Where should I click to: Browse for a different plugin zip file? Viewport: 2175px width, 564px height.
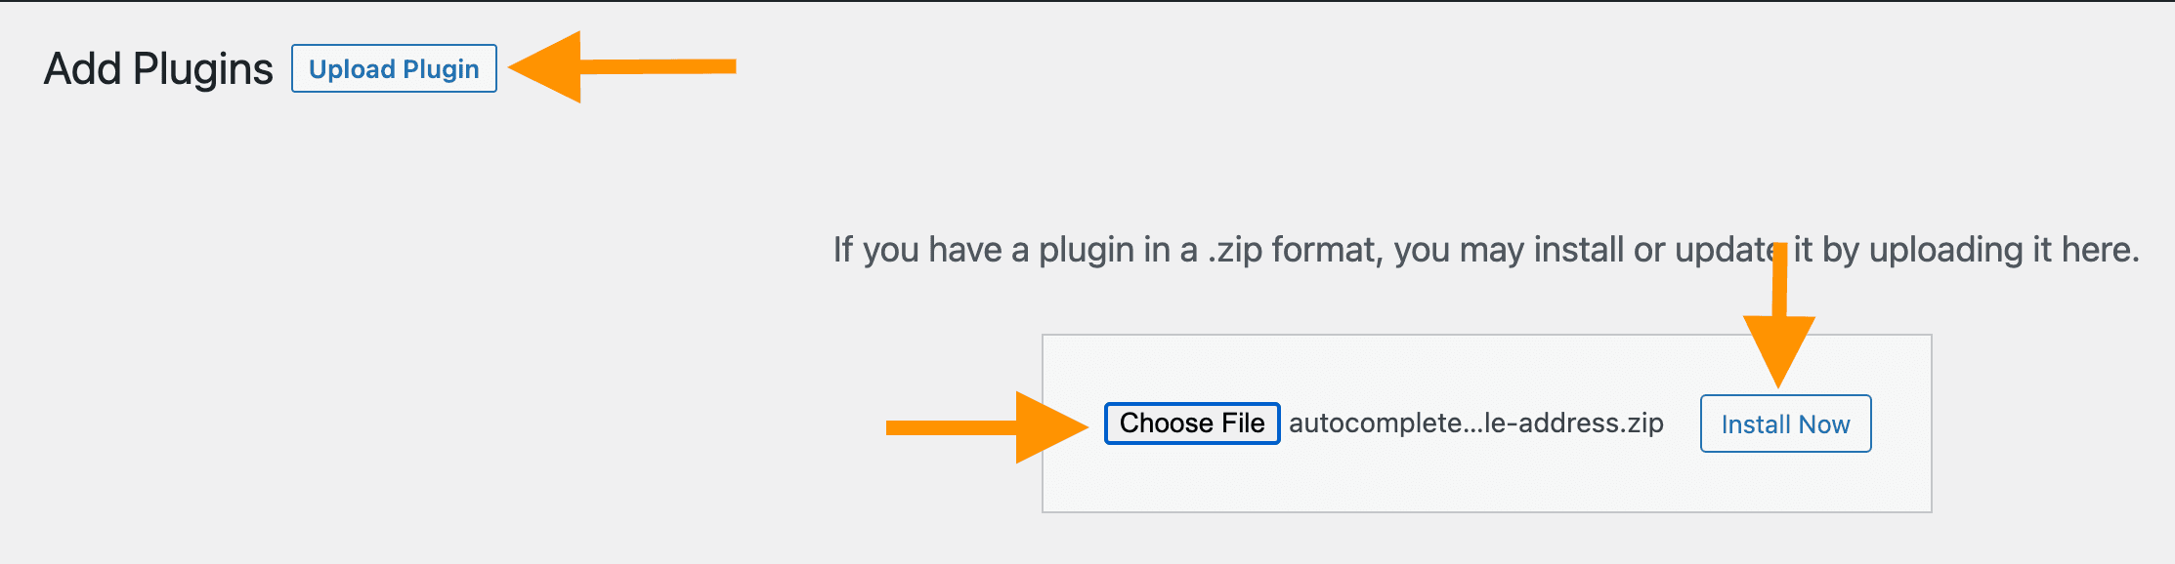(1192, 423)
